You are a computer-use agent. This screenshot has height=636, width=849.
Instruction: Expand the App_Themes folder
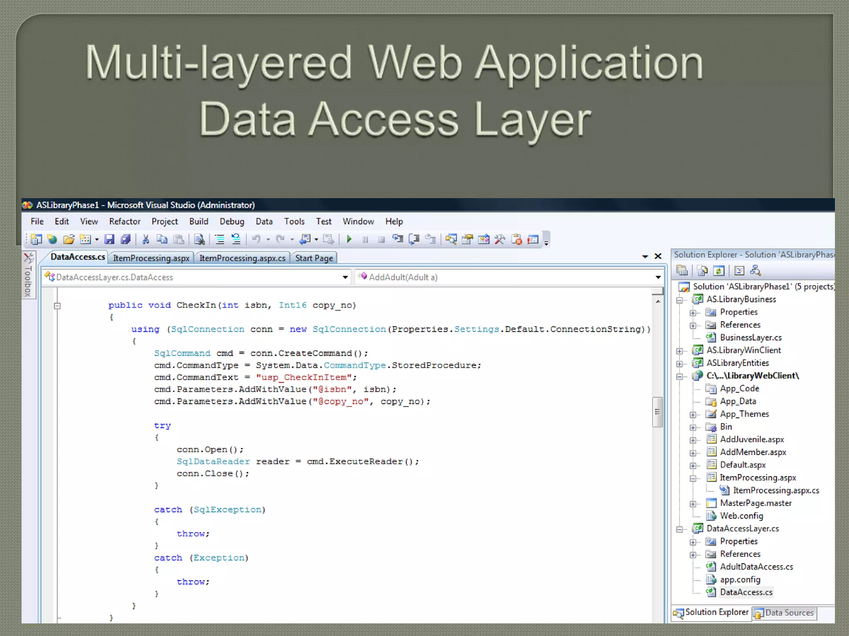(x=693, y=414)
